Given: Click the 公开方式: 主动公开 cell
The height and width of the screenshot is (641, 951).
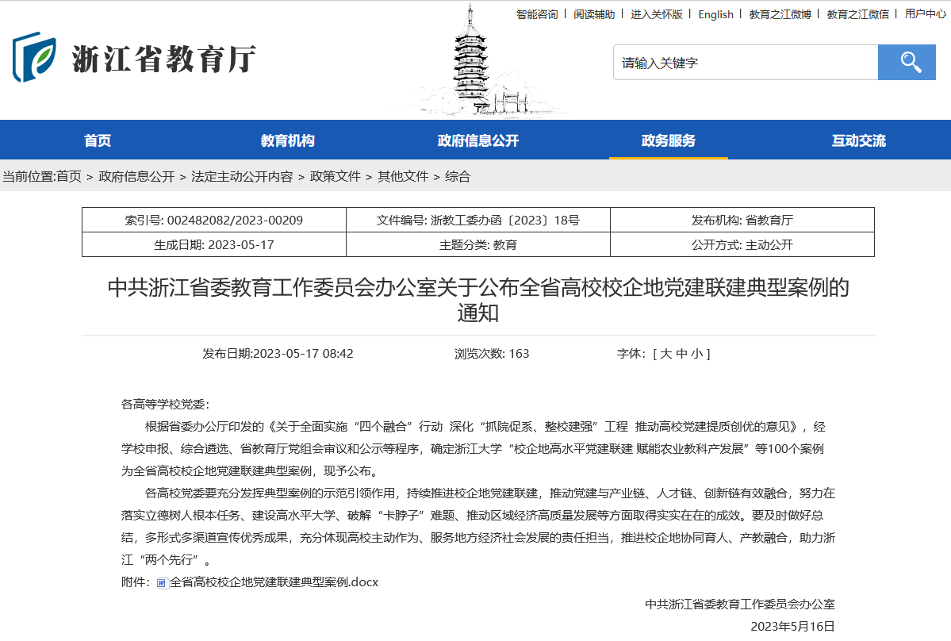Looking at the screenshot, I should pyautogui.click(x=742, y=245).
